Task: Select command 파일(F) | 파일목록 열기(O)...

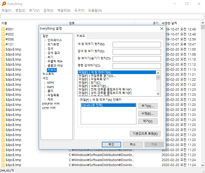Action: tap(117, 76)
